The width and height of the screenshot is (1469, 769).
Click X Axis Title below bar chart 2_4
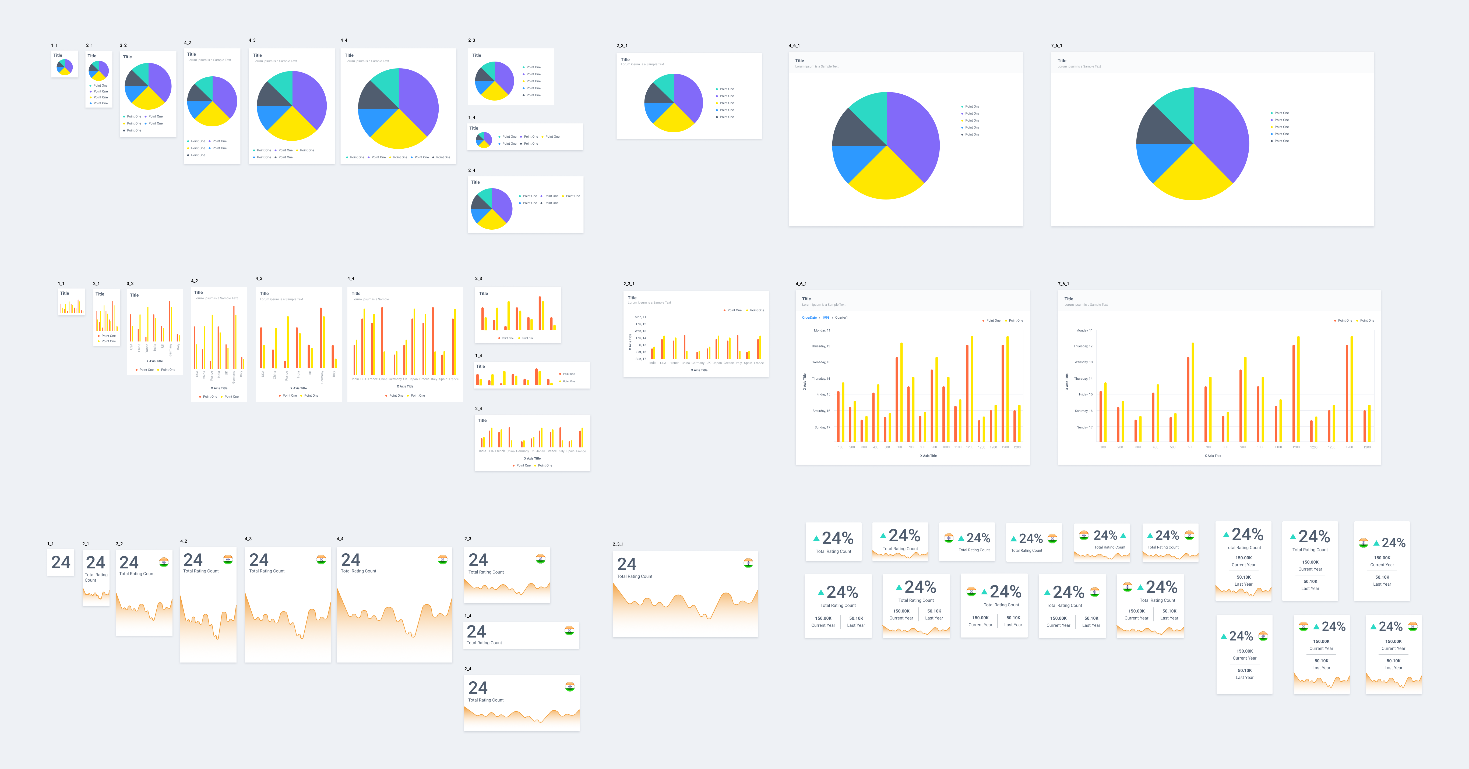point(532,458)
